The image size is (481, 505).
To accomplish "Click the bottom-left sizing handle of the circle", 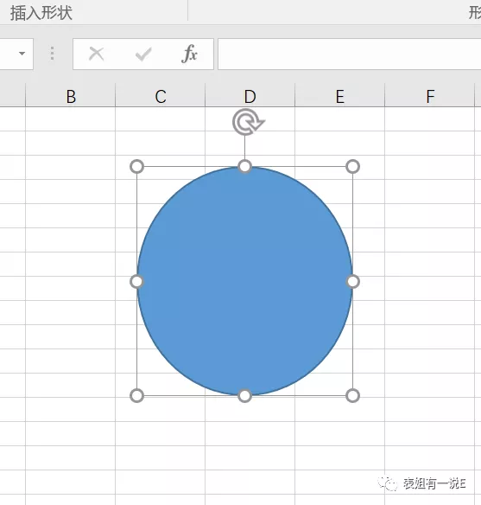I will tap(137, 395).
